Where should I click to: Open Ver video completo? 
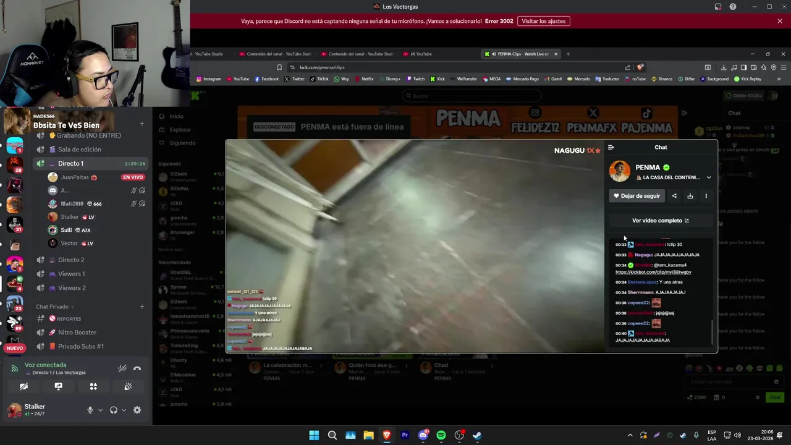661,221
